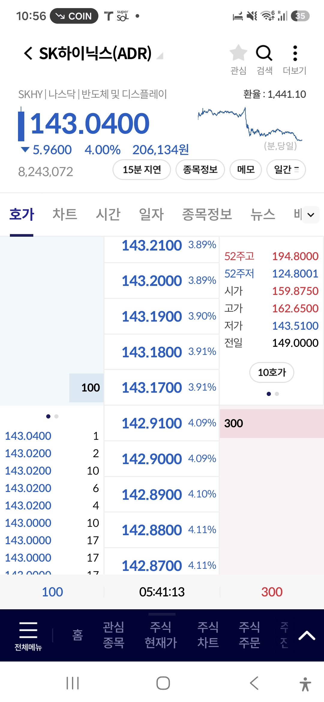Screen dimensions: 324x702
Task: Open 주식주문 in bottom navigation
Action: pyautogui.click(x=249, y=635)
